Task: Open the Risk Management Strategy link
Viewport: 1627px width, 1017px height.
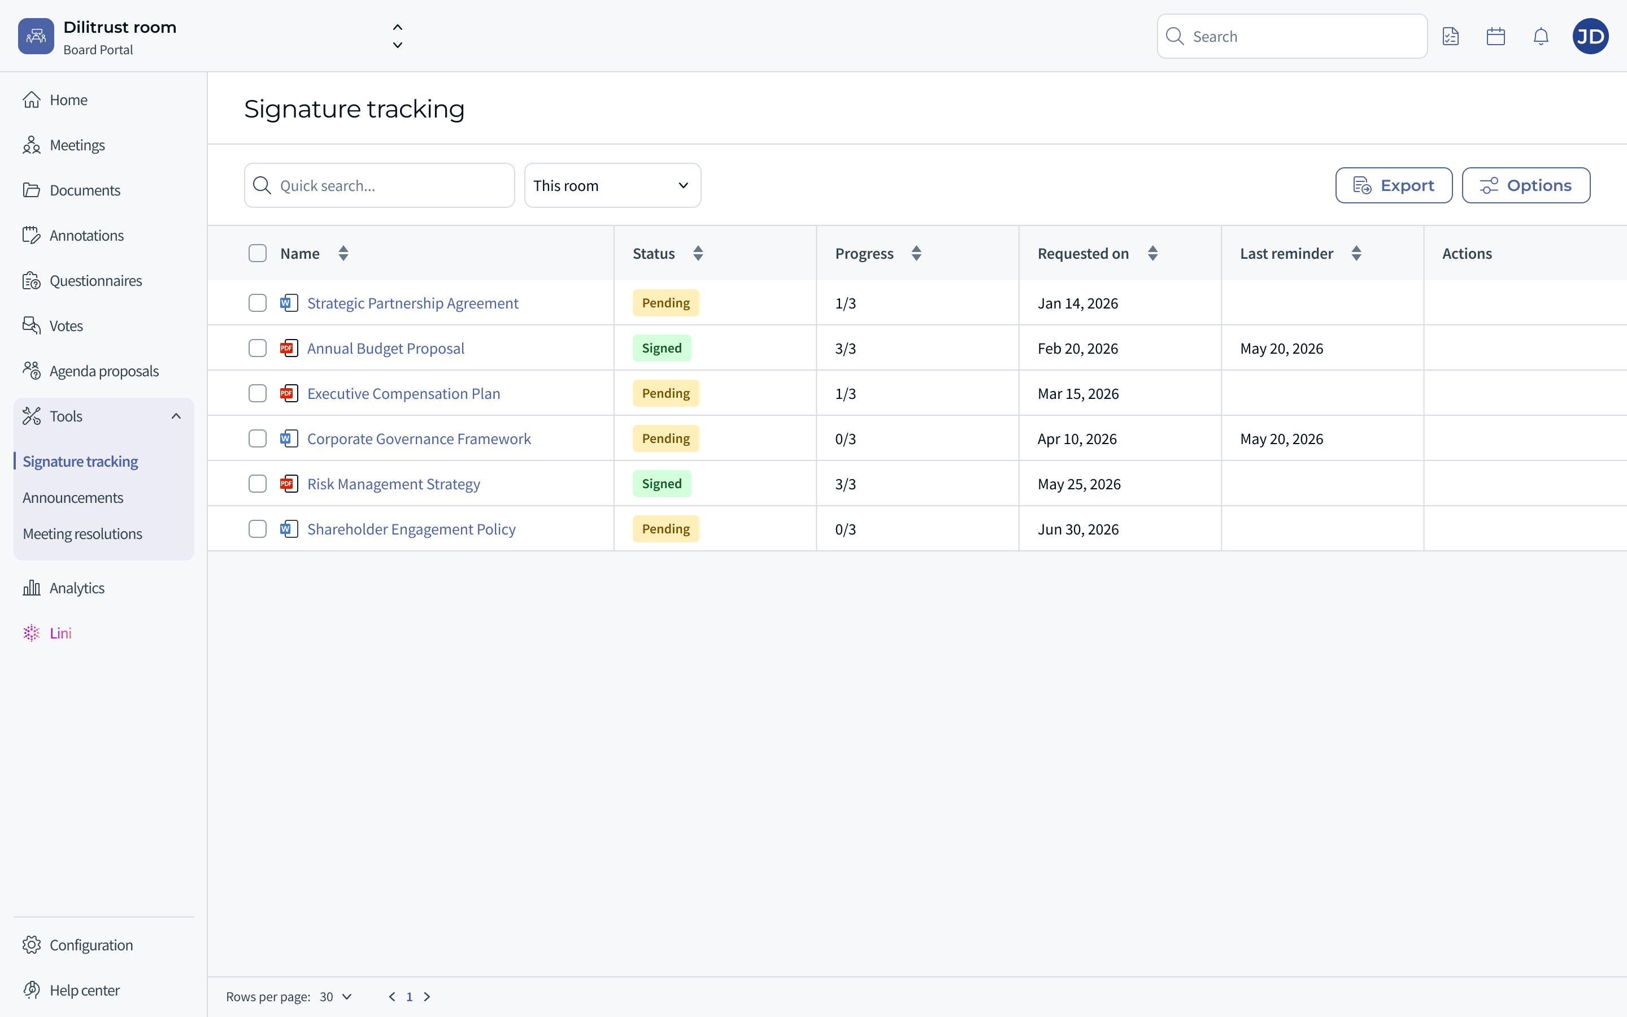Action: 393,484
